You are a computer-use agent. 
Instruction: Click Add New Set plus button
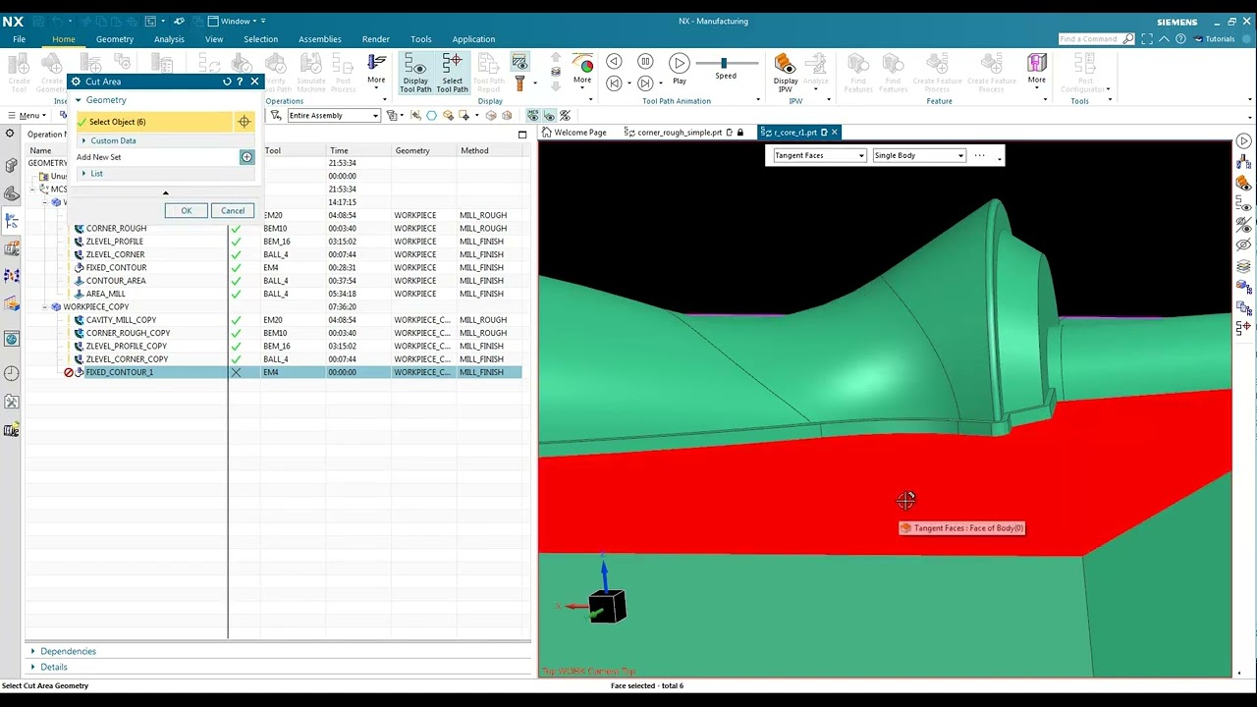246,157
